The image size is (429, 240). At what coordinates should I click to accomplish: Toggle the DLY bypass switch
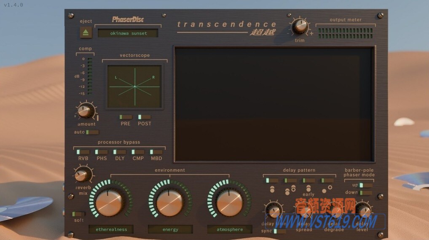(120, 152)
